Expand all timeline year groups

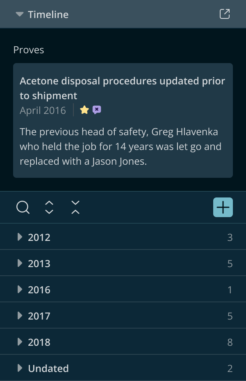click(49, 207)
